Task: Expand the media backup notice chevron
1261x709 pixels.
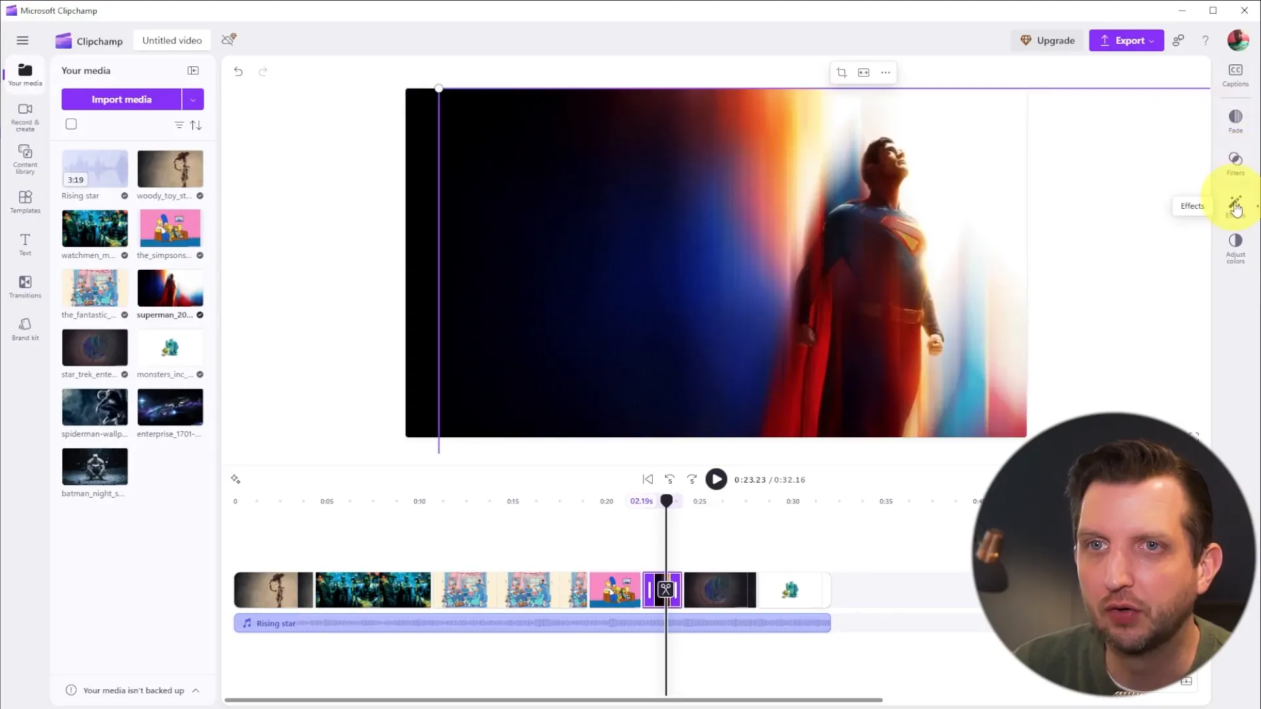Action: pyautogui.click(x=196, y=690)
